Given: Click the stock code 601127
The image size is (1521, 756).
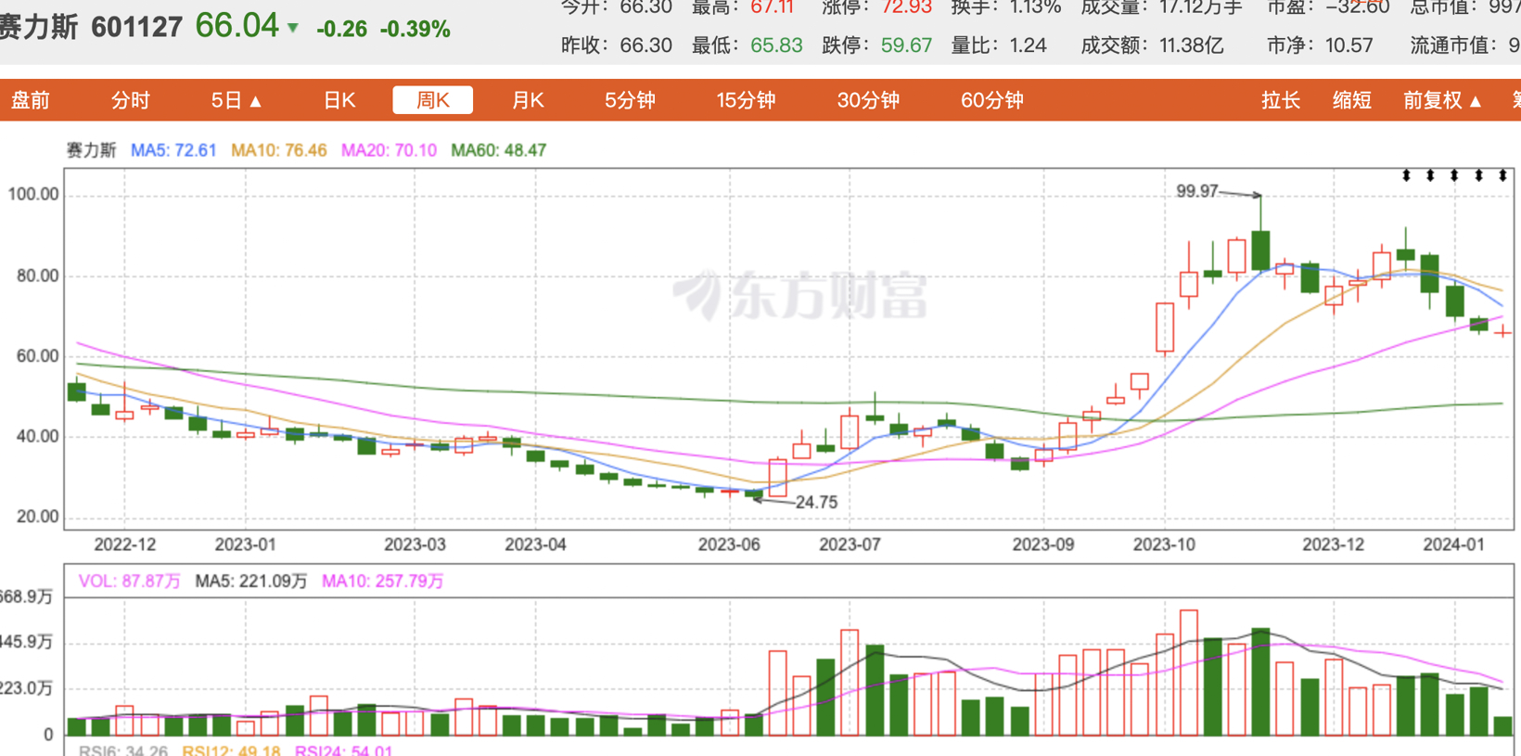Looking at the screenshot, I should click(x=137, y=27).
